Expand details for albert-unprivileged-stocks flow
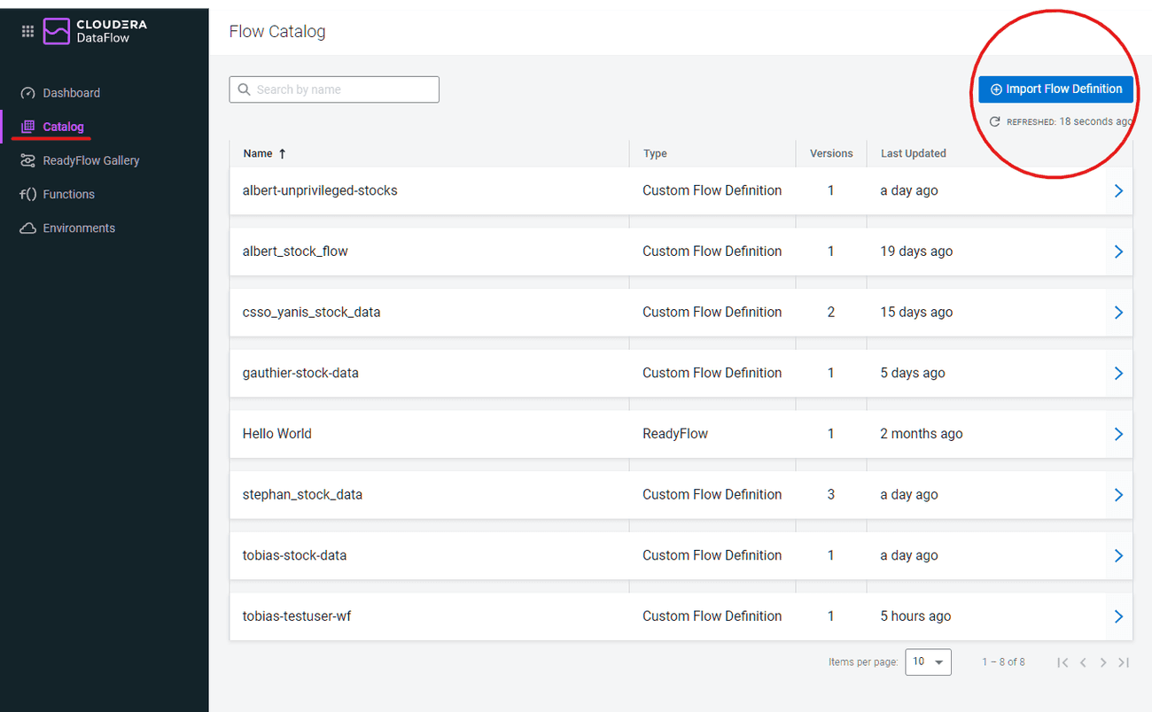Screen dimensions: 1152x712 point(1117,190)
